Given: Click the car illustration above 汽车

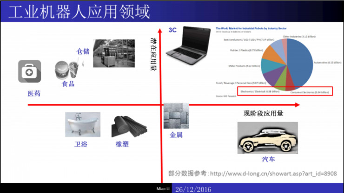Looking at the screenshot, I should coord(267,138).
